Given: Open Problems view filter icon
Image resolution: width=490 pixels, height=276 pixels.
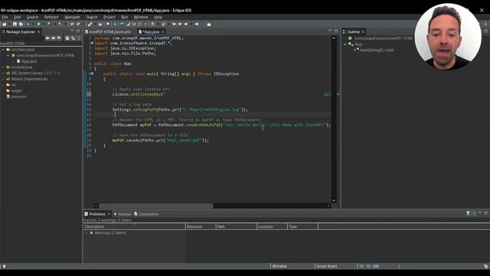Looking at the screenshot, I should click(x=468, y=213).
